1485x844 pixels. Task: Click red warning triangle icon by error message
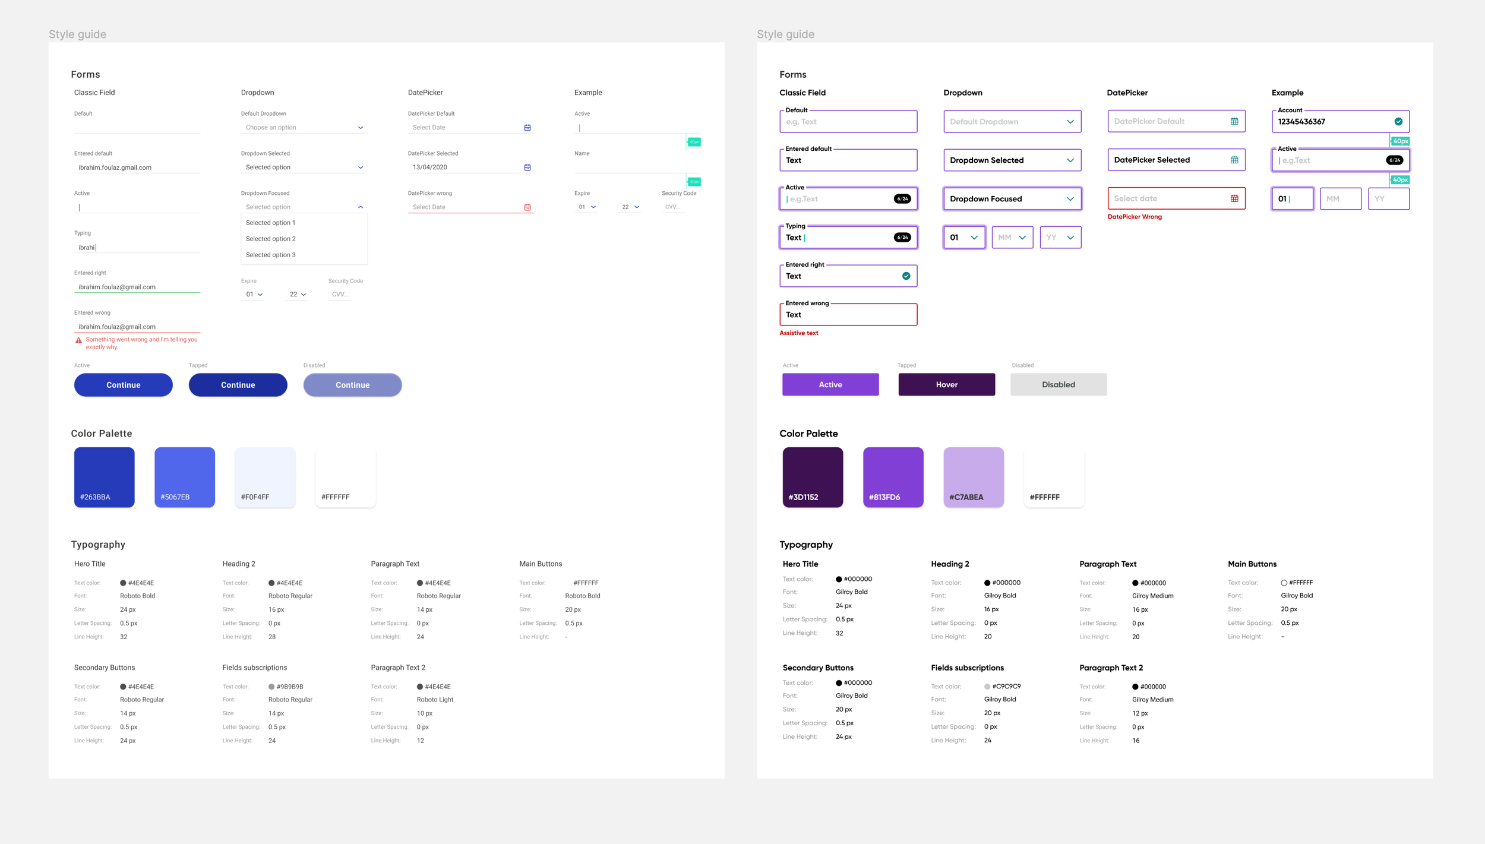(x=78, y=340)
